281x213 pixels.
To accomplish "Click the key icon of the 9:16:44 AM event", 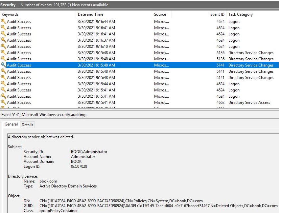I will pos(3,21).
